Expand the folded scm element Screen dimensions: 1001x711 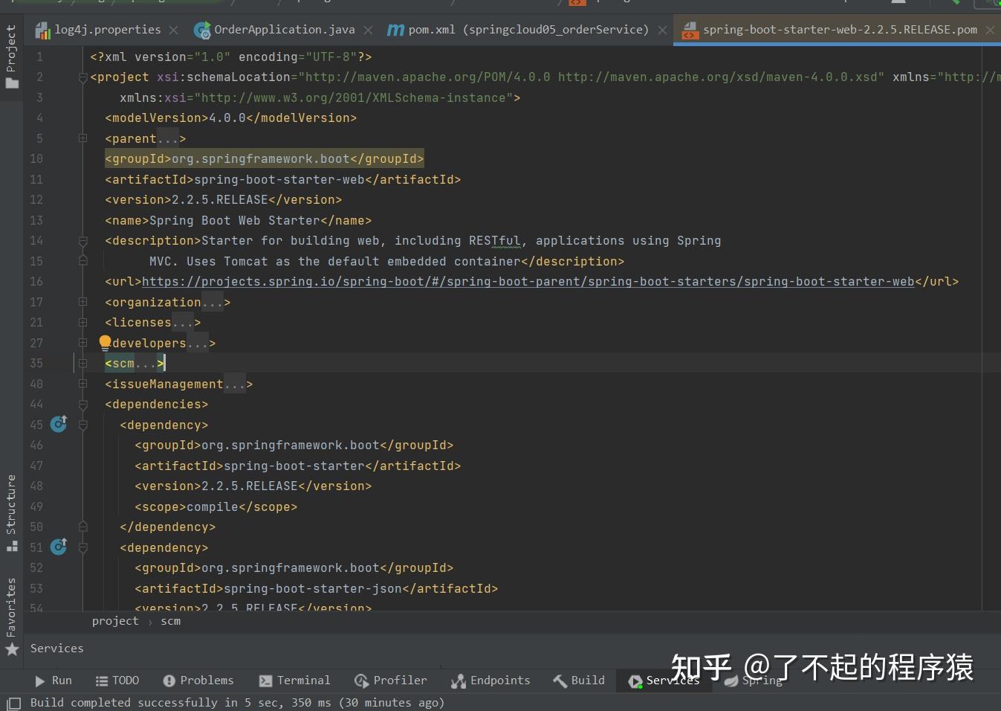pos(82,363)
